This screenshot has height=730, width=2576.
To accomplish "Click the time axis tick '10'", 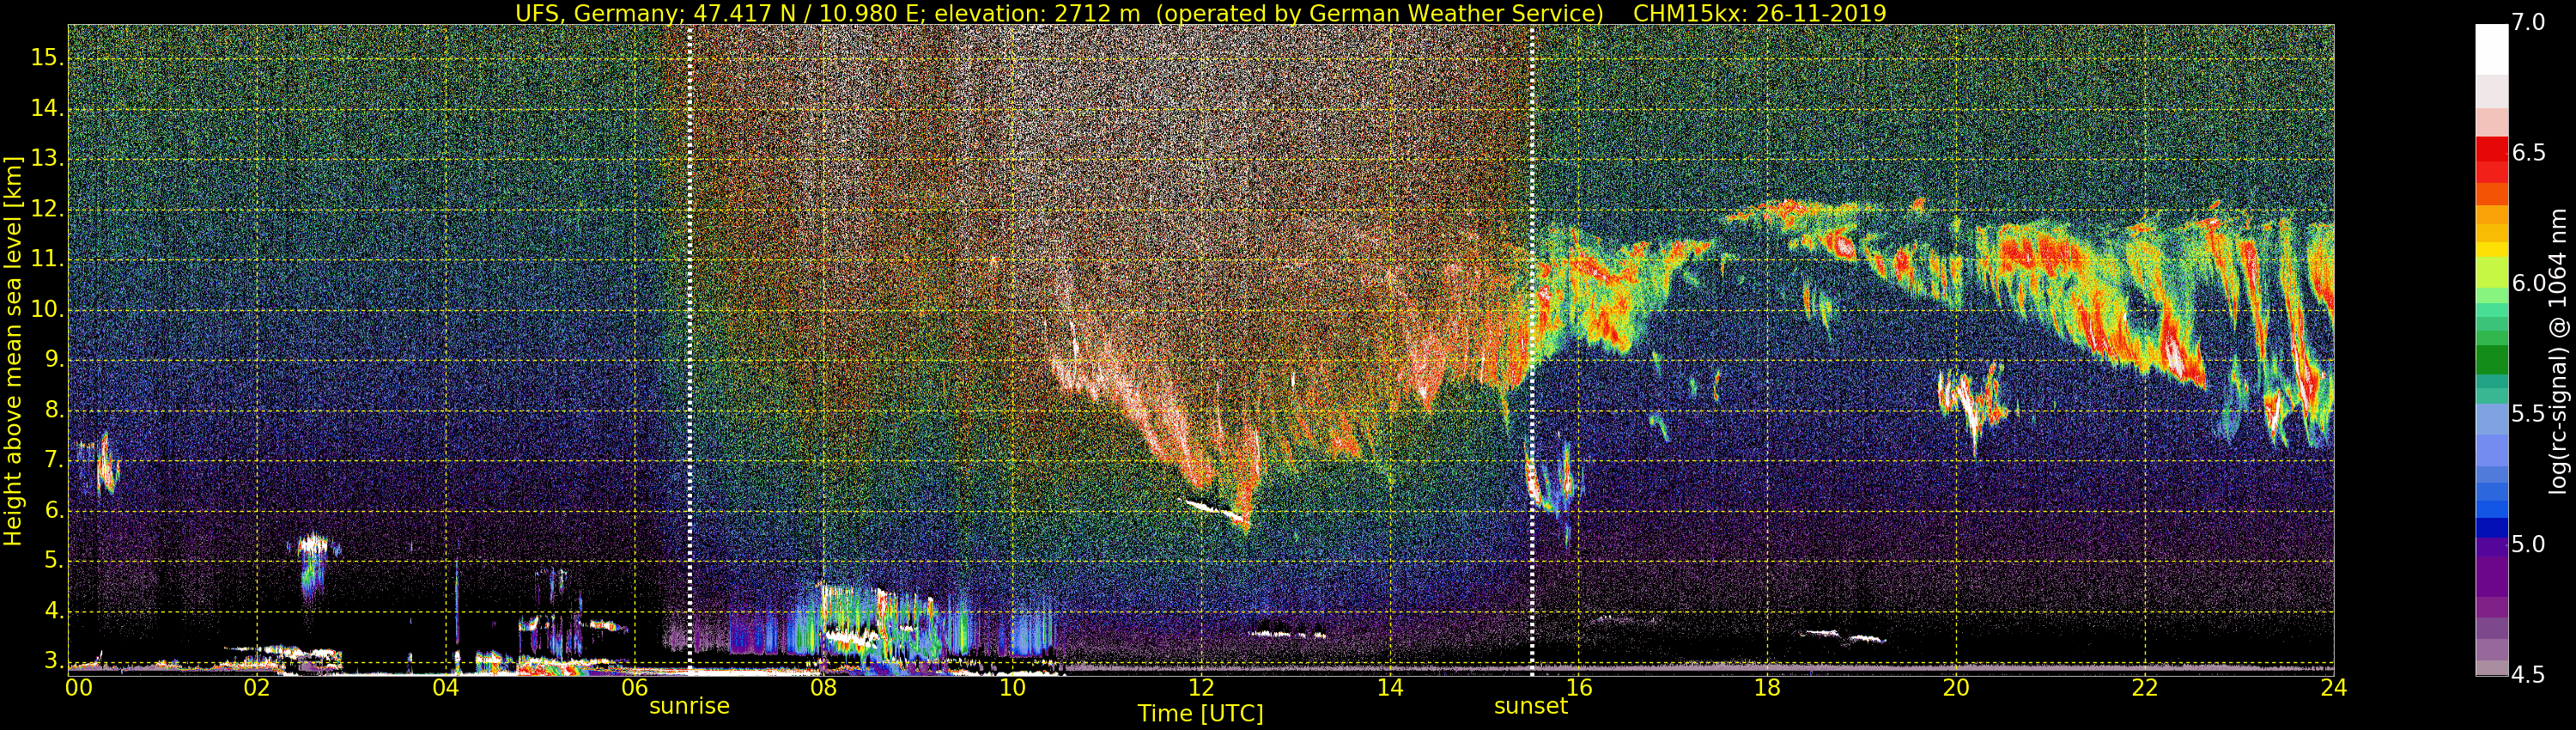I will pos(1012,688).
